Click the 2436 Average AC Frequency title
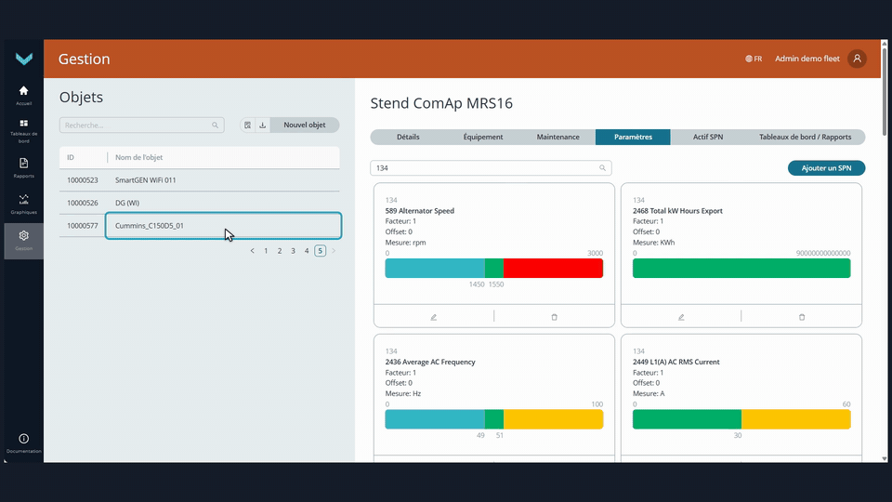The width and height of the screenshot is (892, 502). 430,362
